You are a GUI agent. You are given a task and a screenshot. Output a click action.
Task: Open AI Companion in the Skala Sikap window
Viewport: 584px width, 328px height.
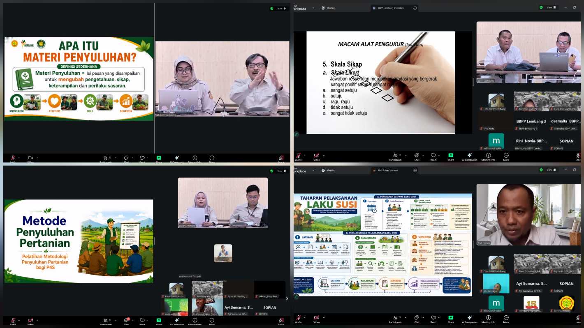pyautogui.click(x=469, y=156)
